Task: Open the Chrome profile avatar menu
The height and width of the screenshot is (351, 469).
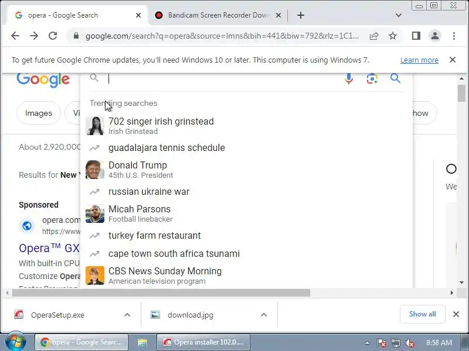Action: (x=435, y=36)
